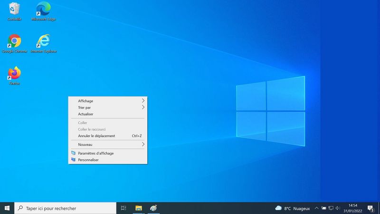This screenshot has width=380, height=214.
Task: Choose Personnaliser in the context menu
Action: [x=108, y=160]
